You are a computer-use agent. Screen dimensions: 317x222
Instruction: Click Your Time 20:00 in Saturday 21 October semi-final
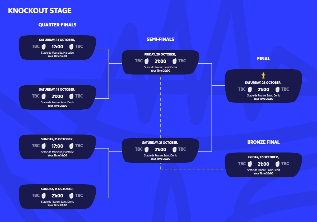(160, 159)
